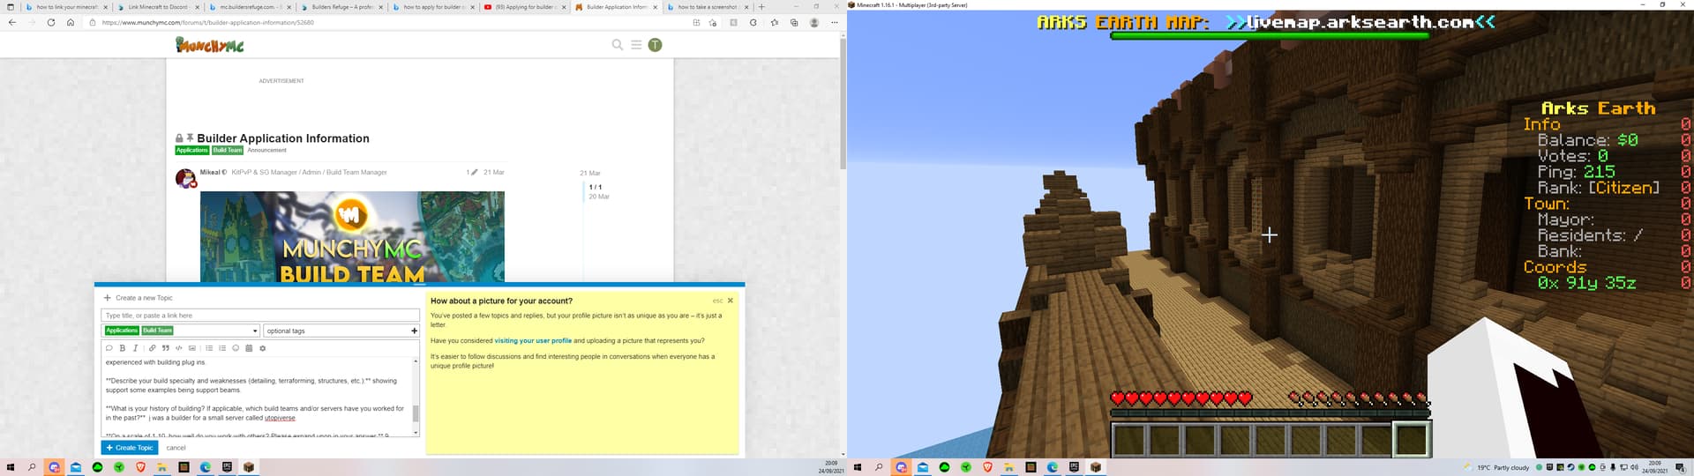This screenshot has height=476, width=1694.
Task: Open the browser collections icon
Action: (794, 22)
